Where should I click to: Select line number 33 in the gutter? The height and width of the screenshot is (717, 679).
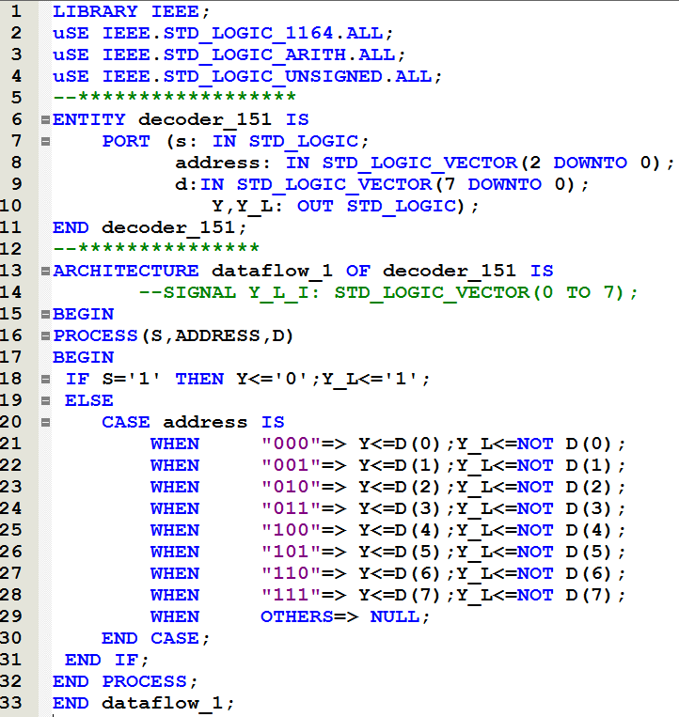(x=11, y=703)
